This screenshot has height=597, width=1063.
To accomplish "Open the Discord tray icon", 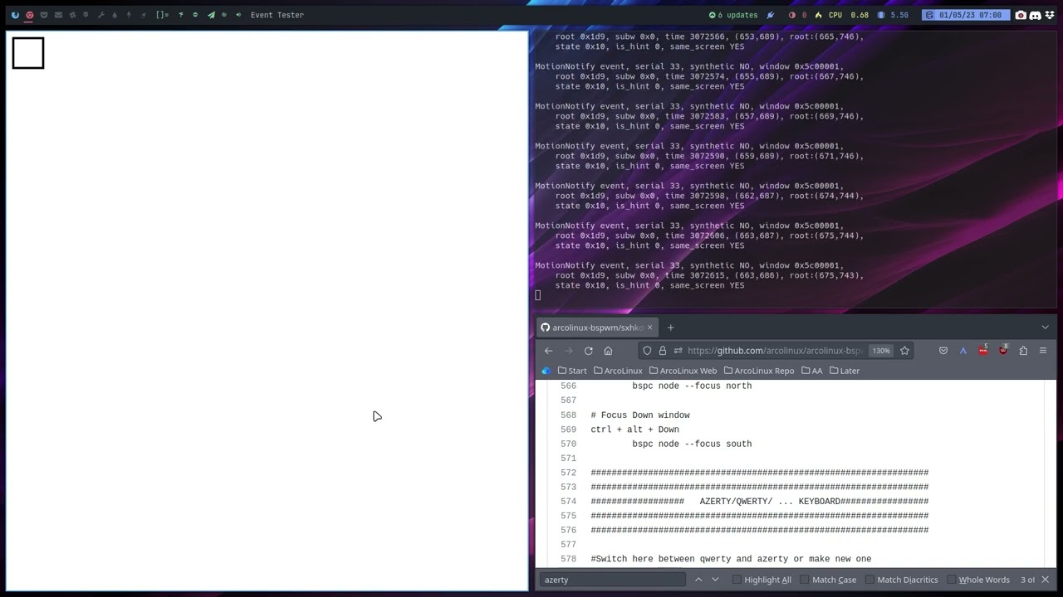I will coord(1036,15).
